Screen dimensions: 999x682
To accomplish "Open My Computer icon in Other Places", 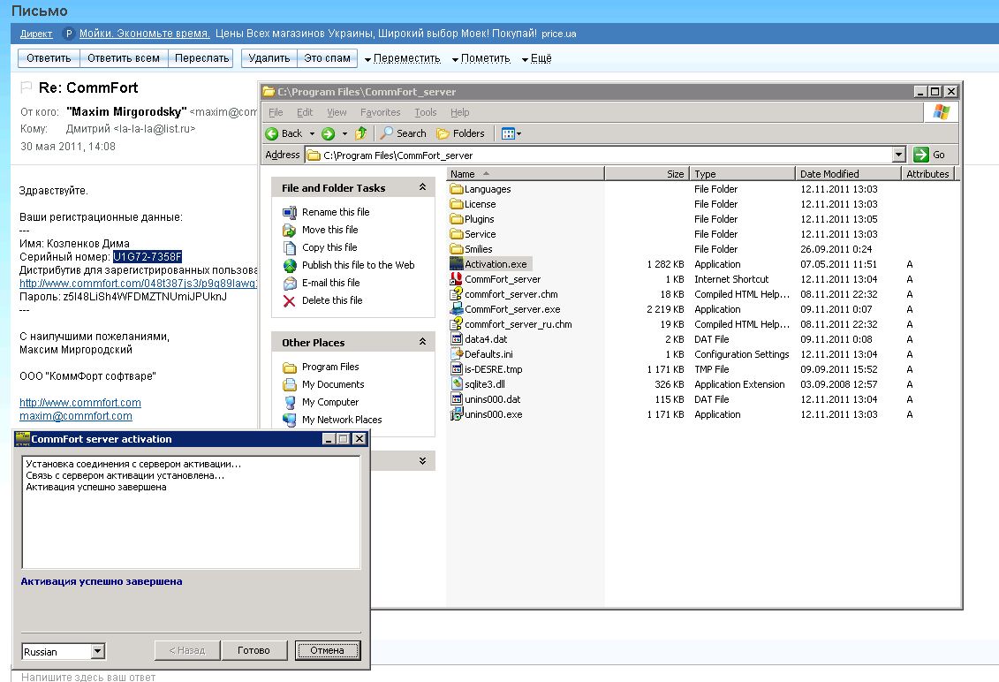I will (289, 402).
